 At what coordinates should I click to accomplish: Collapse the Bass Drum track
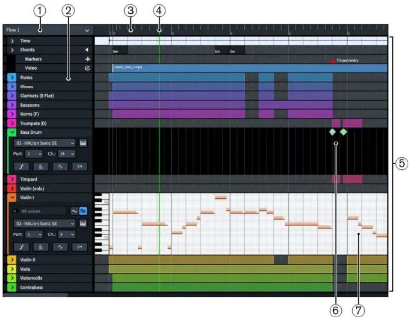click(x=12, y=132)
